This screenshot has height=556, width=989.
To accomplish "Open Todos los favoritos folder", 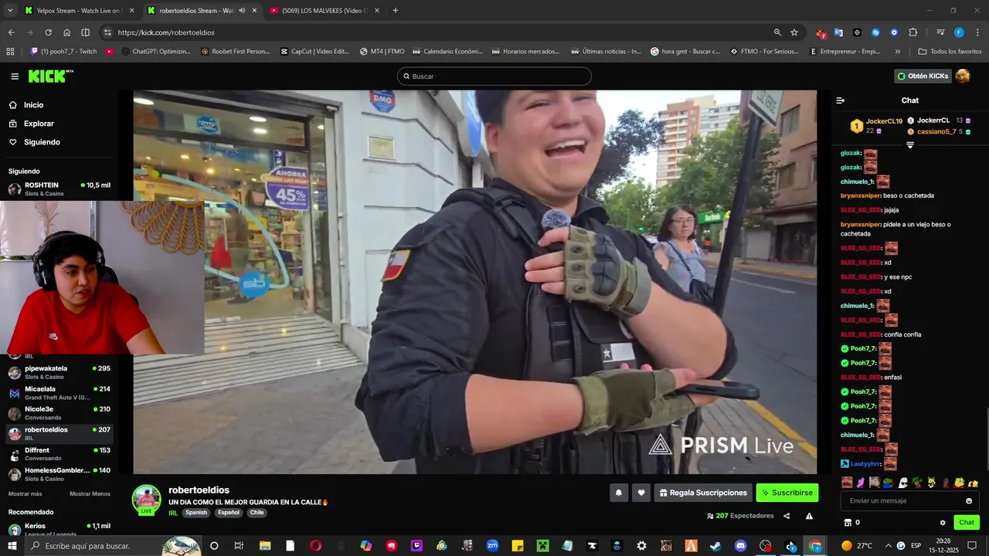I will tap(950, 52).
